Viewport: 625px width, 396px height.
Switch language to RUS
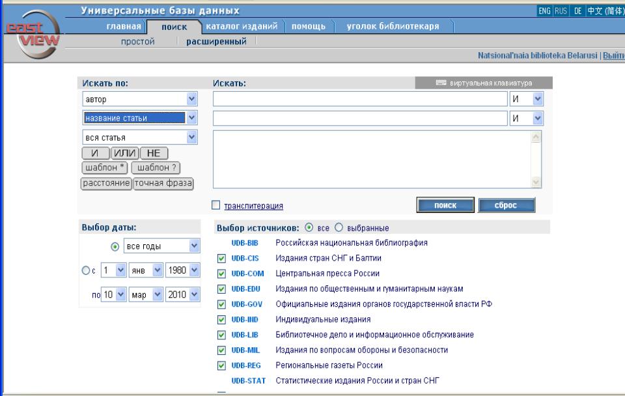pyautogui.click(x=561, y=11)
